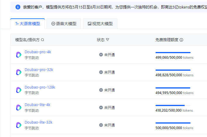
Task: Open search icon beside 模型名/提供方 header
Action: click(x=42, y=40)
